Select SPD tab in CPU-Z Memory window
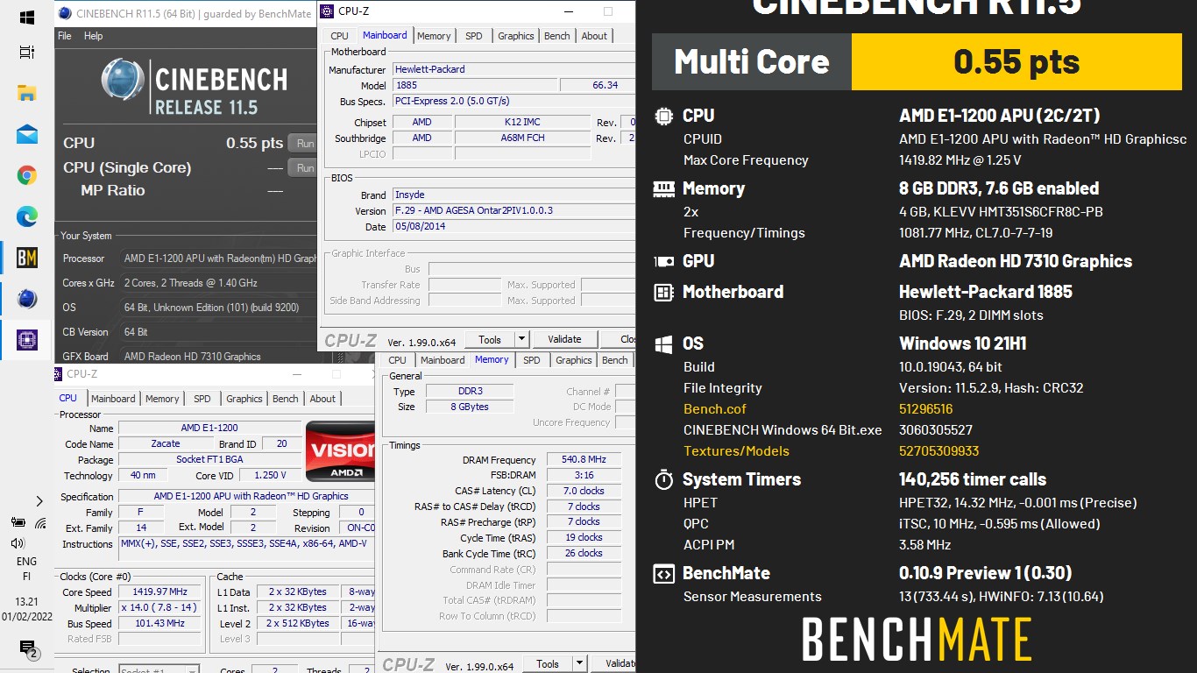 coord(532,360)
